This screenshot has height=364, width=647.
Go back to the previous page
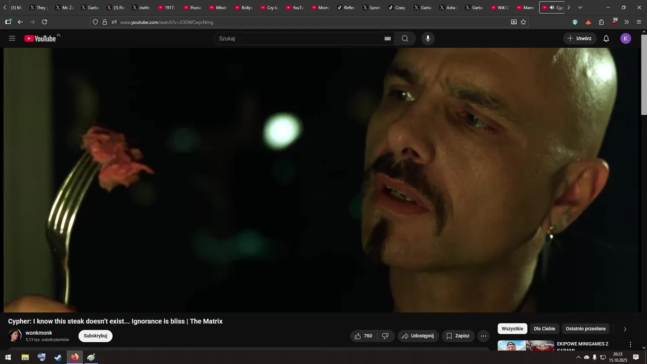point(20,22)
